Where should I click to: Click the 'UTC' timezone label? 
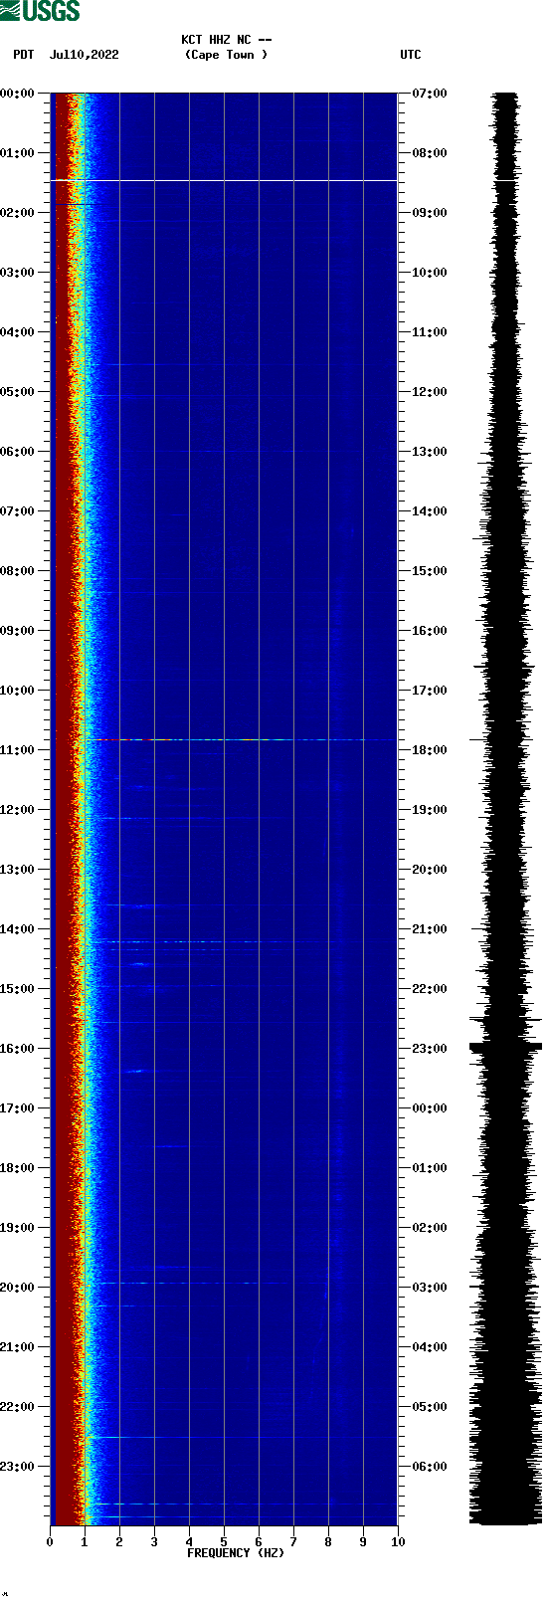[x=411, y=55]
